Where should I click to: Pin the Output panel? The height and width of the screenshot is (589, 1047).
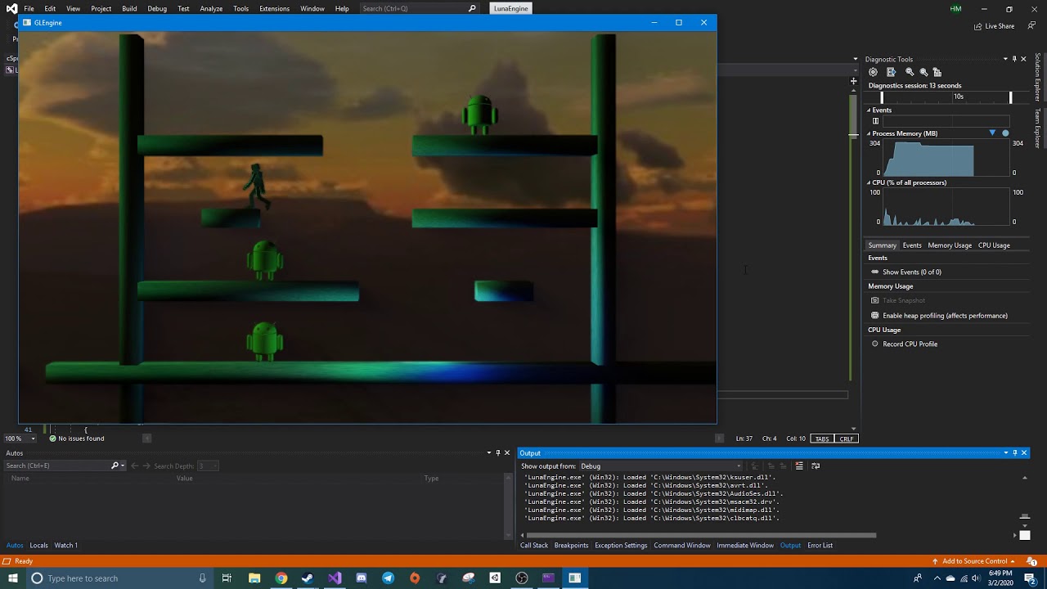(1015, 453)
